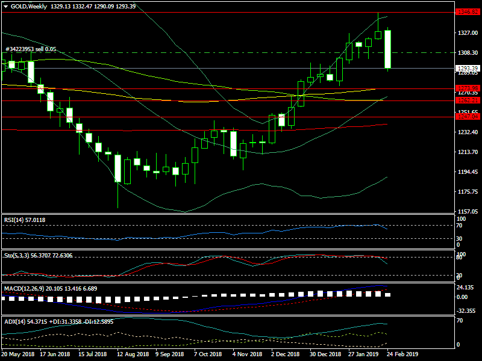482x361 pixels.
Task: Click the 30 Dec 2018 date label
Action: click(x=325, y=354)
